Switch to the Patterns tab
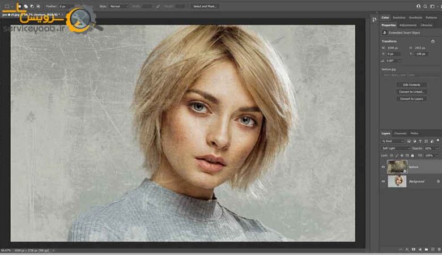This screenshot has height=255, width=442. (431, 18)
